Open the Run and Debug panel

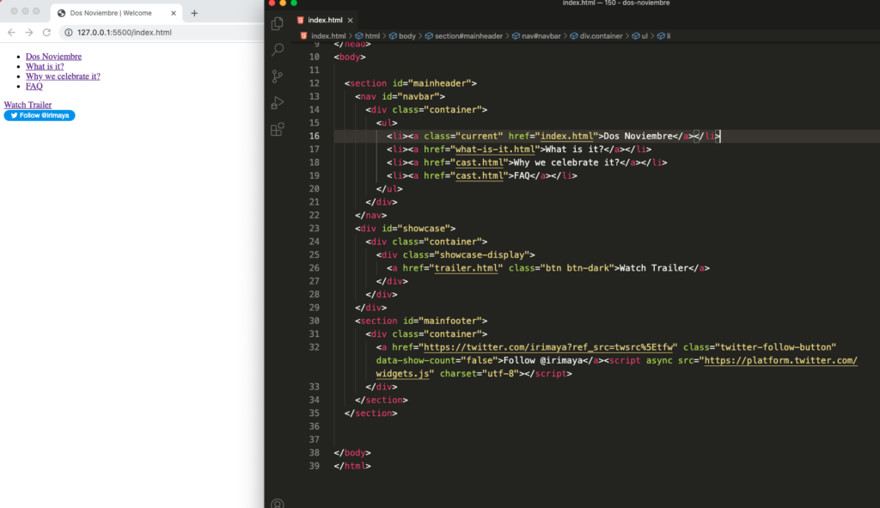[278, 103]
